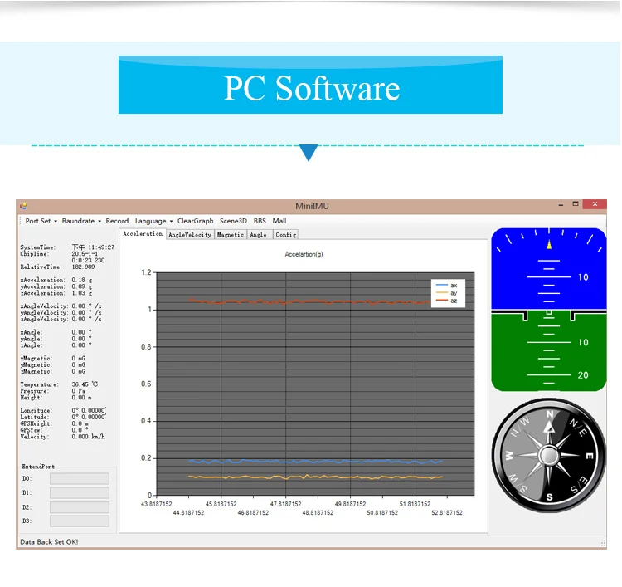622x587 pixels.
Task: Switch to the AngleVelocity tab
Action: [x=190, y=235]
